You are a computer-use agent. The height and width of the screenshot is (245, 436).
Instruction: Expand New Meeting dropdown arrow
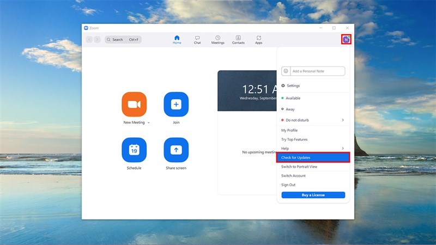148,123
